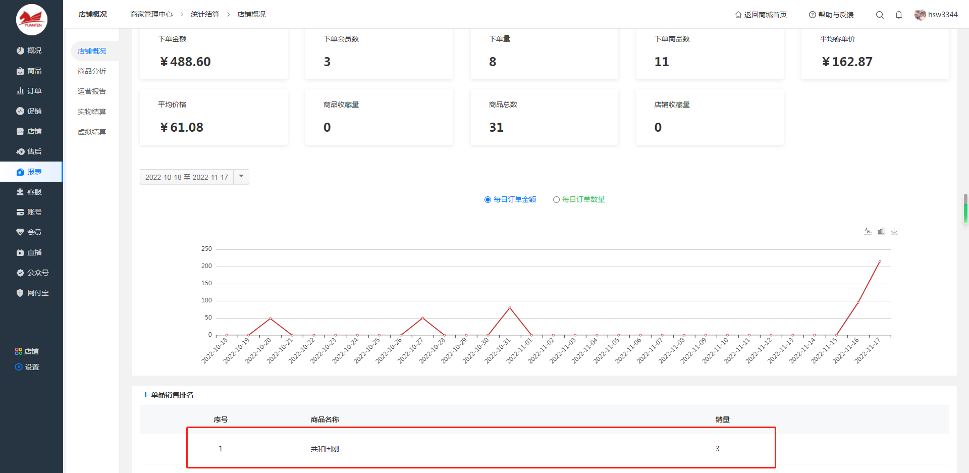The height and width of the screenshot is (473, 969).
Task: Switch chart to bar view icon
Action: click(881, 231)
